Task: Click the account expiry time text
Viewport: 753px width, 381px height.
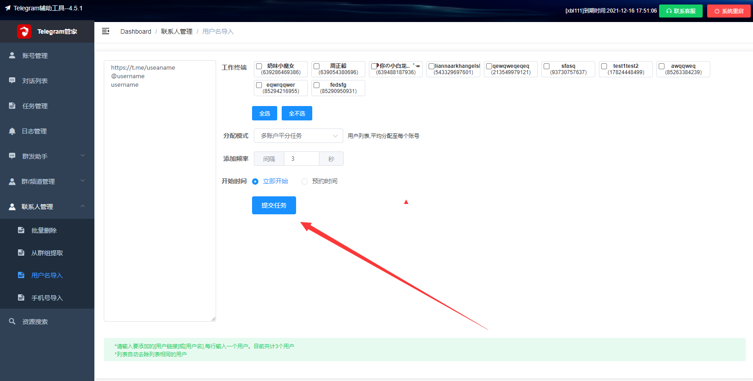Action: coord(611,11)
